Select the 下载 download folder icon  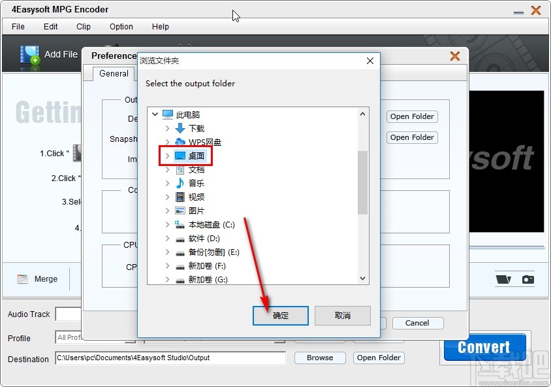[x=180, y=128]
